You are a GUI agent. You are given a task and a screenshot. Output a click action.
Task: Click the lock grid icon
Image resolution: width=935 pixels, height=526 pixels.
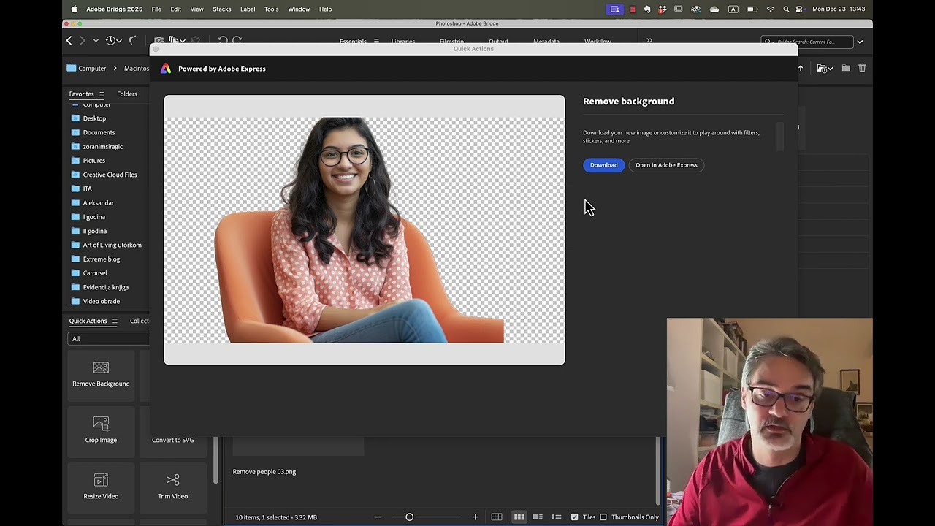497,517
